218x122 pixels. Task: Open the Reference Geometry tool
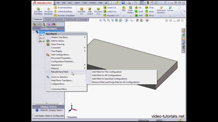pos(161,10)
